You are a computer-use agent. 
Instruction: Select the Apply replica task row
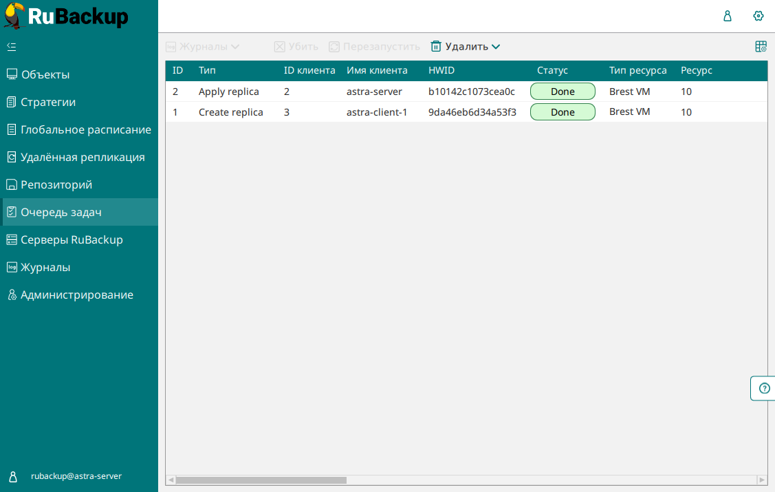[228, 92]
